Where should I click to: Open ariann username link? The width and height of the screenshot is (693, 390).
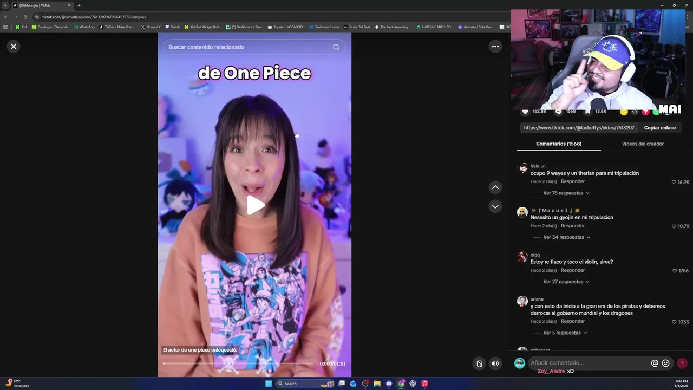click(537, 299)
